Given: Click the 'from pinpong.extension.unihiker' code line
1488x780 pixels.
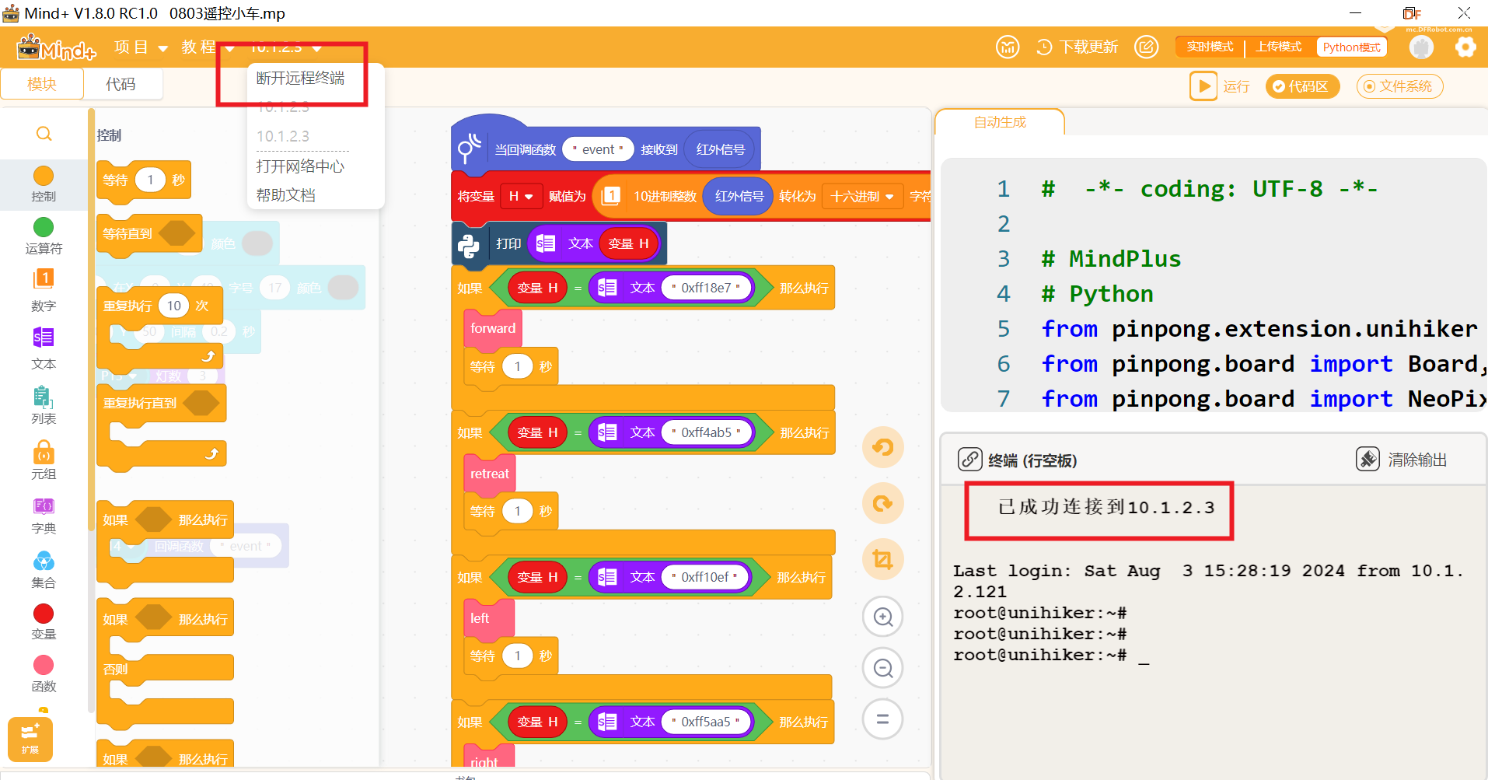Looking at the screenshot, I should (x=1259, y=329).
